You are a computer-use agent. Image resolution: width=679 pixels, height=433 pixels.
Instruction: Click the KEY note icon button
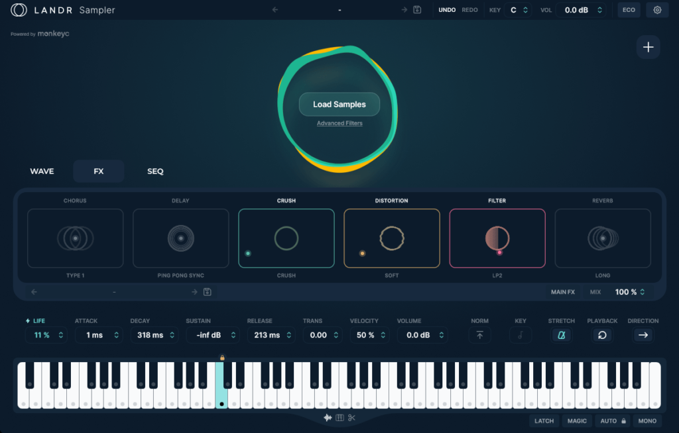(521, 335)
